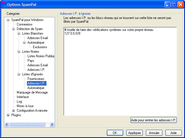Collapse the SpamPal pour Windows node
Screen dimensions: 185x138
pyautogui.click(x=8, y=20)
